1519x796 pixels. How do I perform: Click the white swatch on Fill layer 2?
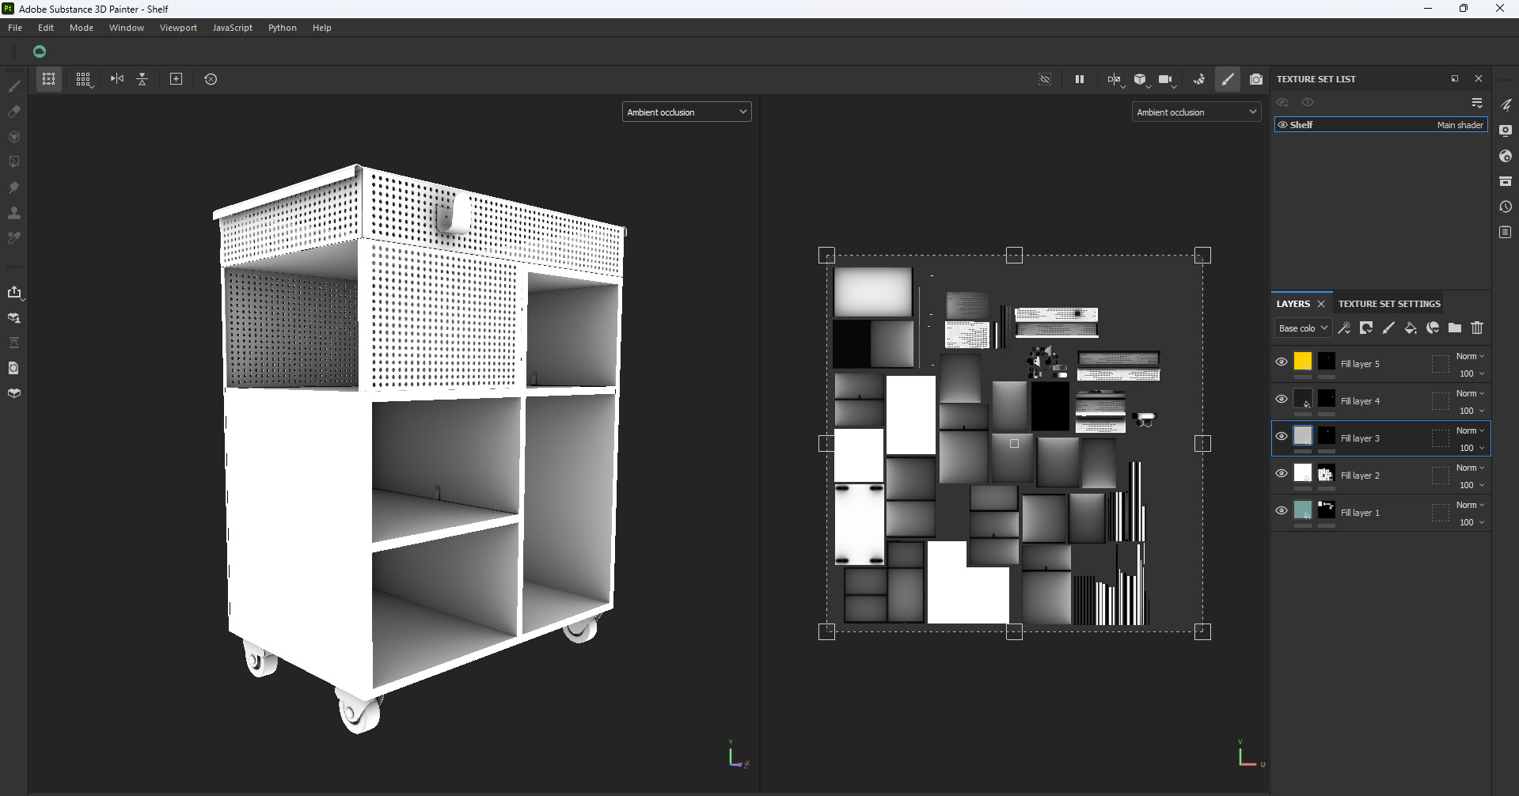point(1303,473)
